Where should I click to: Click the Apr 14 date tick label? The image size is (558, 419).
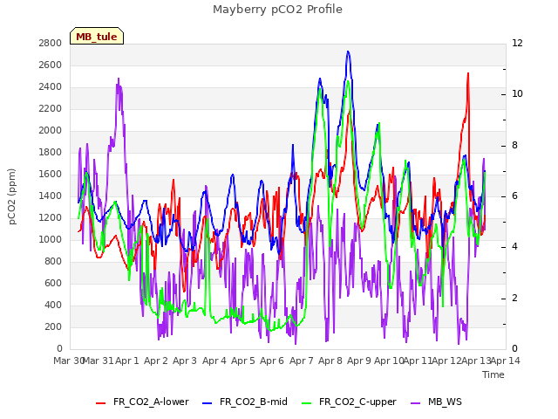(x=506, y=361)
